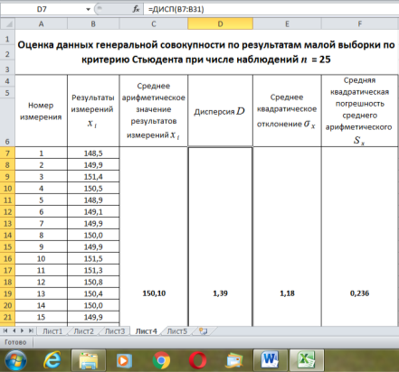Click header cell 'Дисперсия D'

(x=220, y=111)
